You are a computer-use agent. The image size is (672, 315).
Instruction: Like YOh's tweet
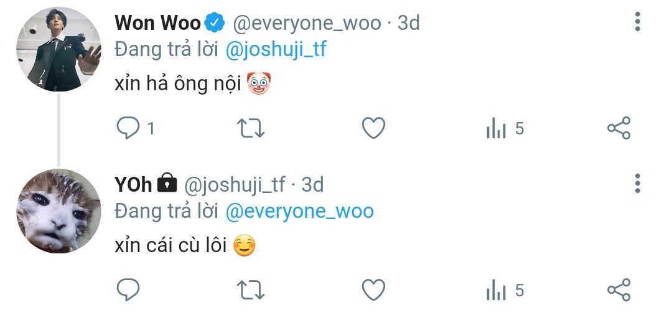(x=374, y=290)
